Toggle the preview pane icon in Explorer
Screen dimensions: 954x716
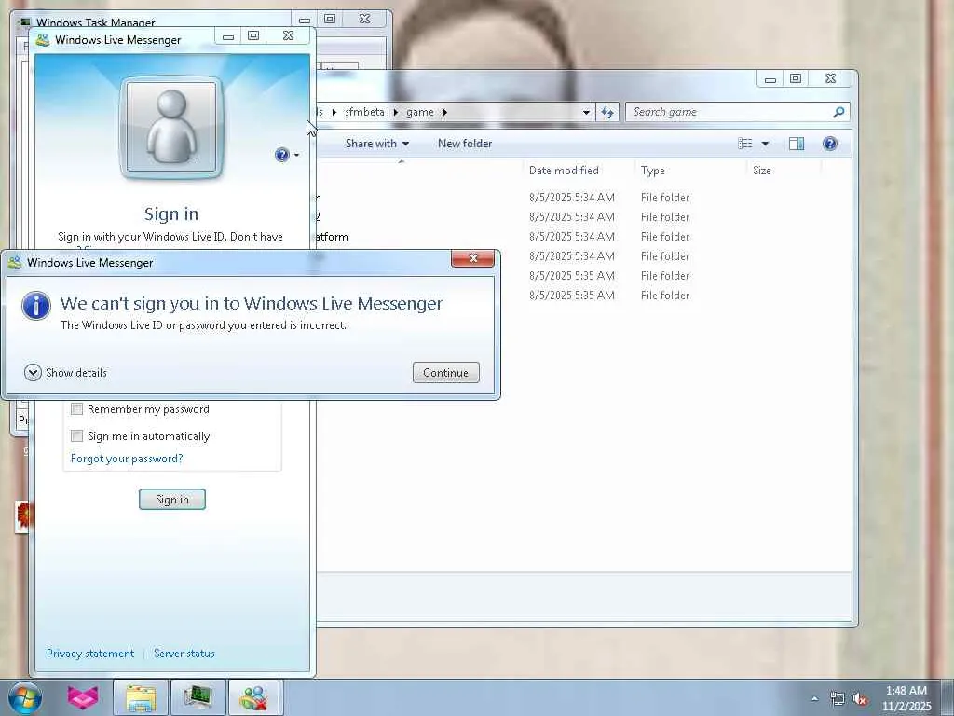797,144
